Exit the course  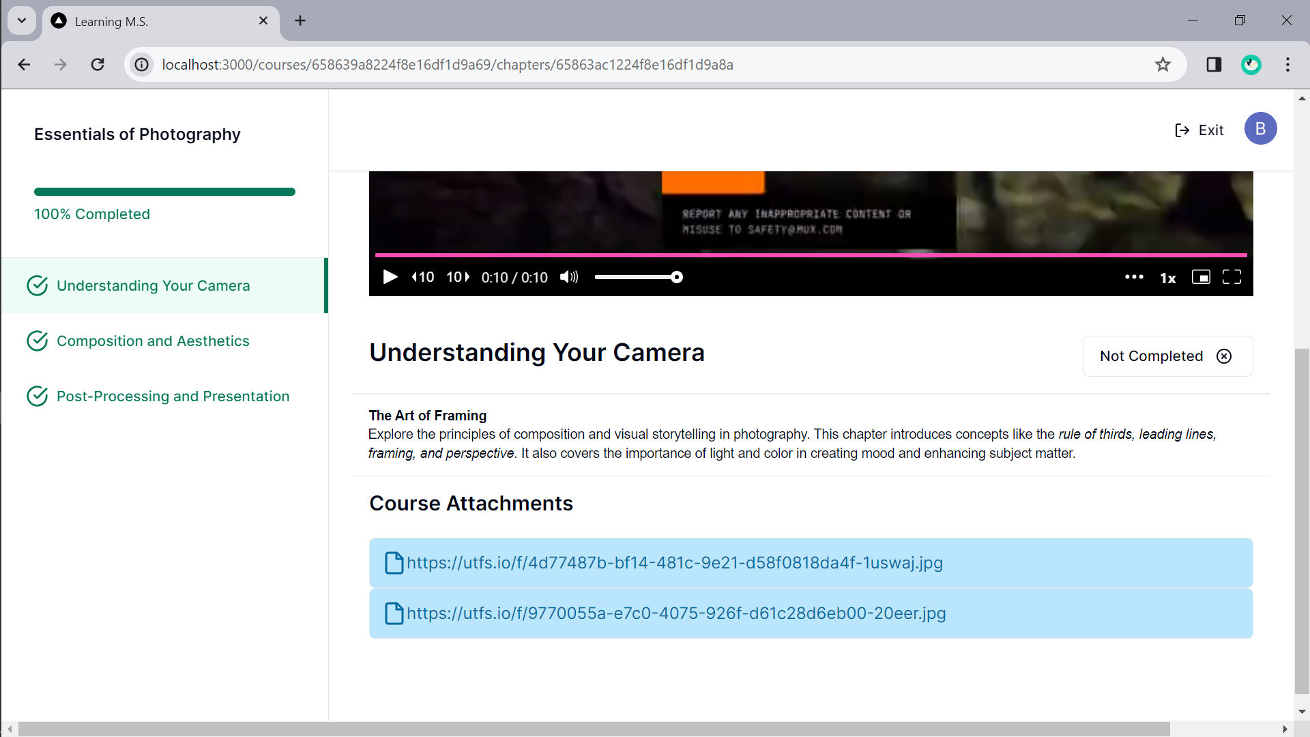click(1199, 130)
